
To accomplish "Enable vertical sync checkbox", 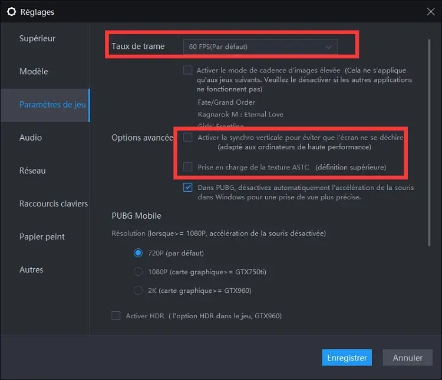I will point(187,137).
